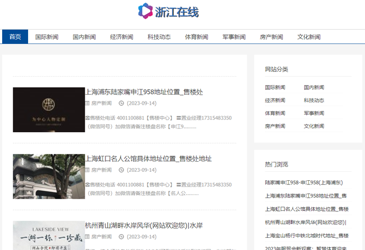Click folder icon on 杭州青山湖畔 article
This screenshot has height=250, width=365.
click(87, 237)
